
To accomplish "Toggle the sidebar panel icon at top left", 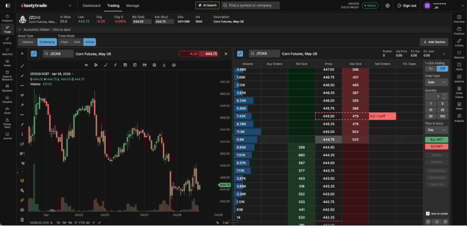I will point(7,5).
